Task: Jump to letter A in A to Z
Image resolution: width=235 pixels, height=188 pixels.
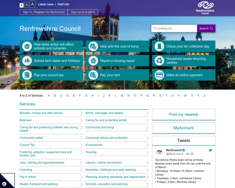Action: point(49,96)
